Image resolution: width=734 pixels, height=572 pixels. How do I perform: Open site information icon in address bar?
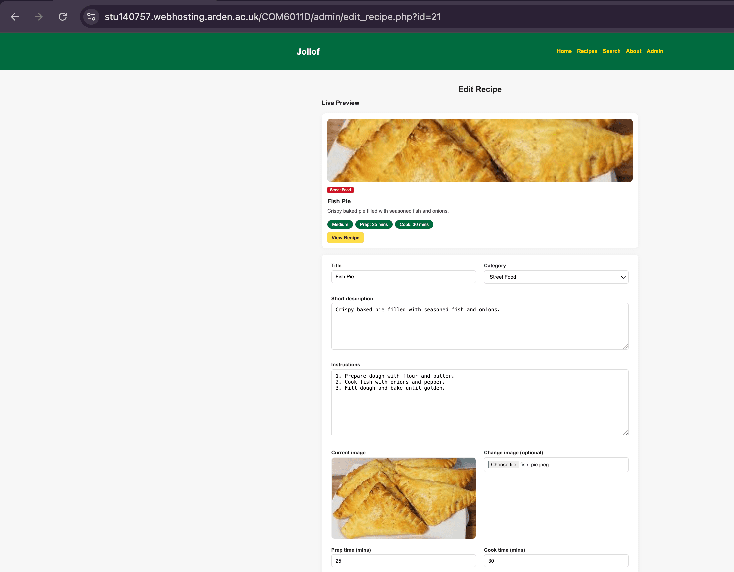pyautogui.click(x=91, y=16)
